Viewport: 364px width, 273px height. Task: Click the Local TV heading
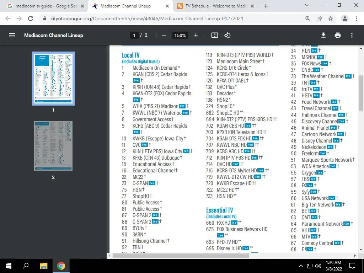[x=131, y=55]
